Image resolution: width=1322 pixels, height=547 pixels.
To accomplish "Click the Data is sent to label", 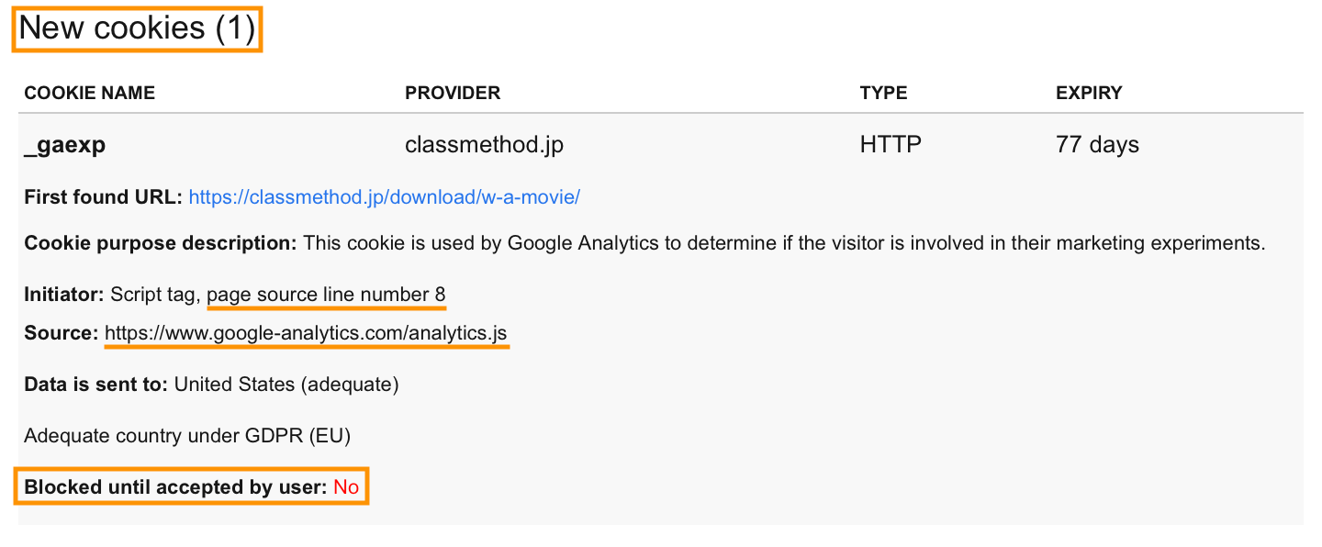I will click(95, 385).
